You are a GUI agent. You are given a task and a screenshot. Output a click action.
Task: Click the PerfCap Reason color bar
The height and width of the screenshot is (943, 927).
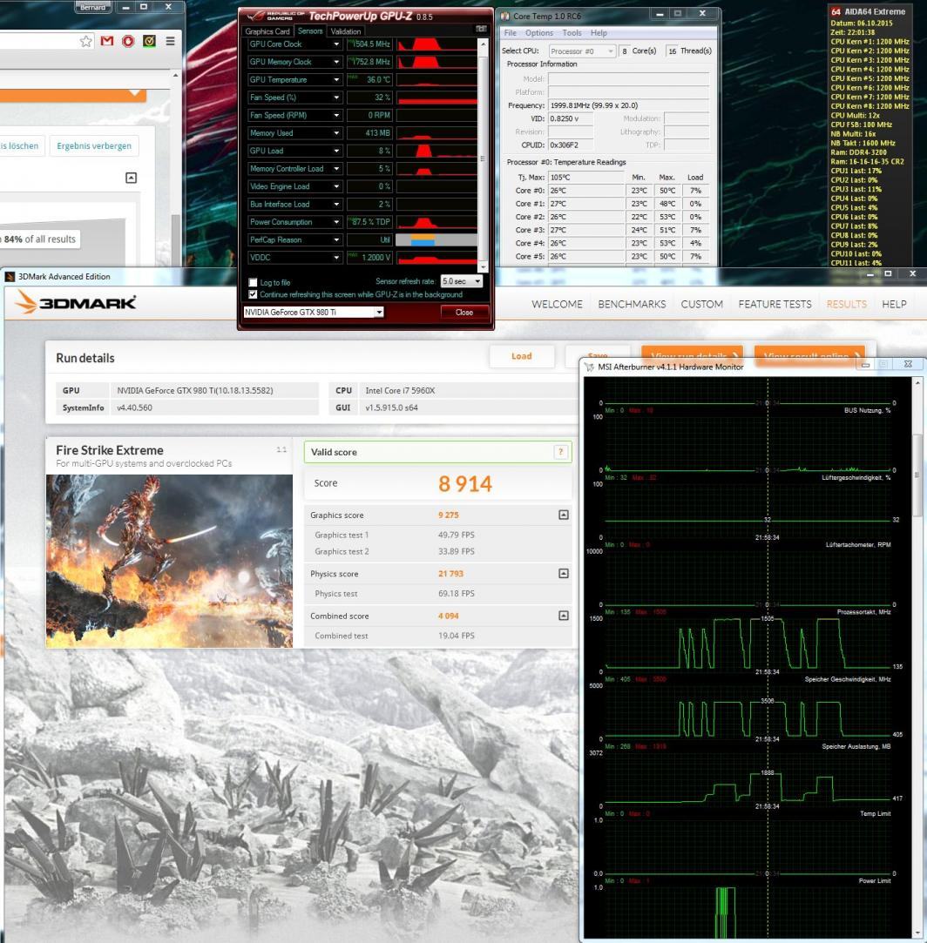(436, 240)
